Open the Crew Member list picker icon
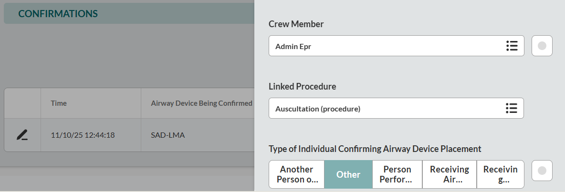 pos(512,46)
